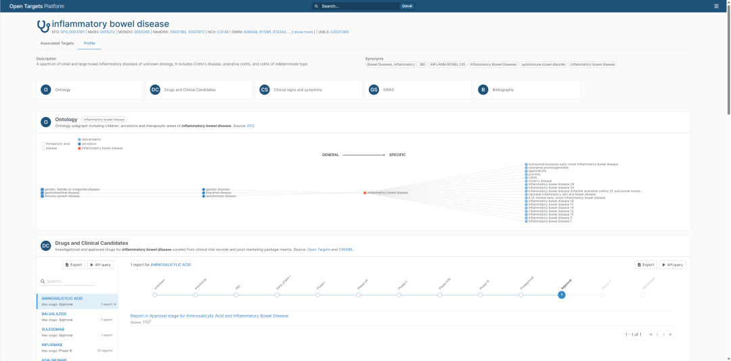The height and width of the screenshot is (361, 731).
Task: Open MONDO 0005265 link
Action: tap(141, 32)
